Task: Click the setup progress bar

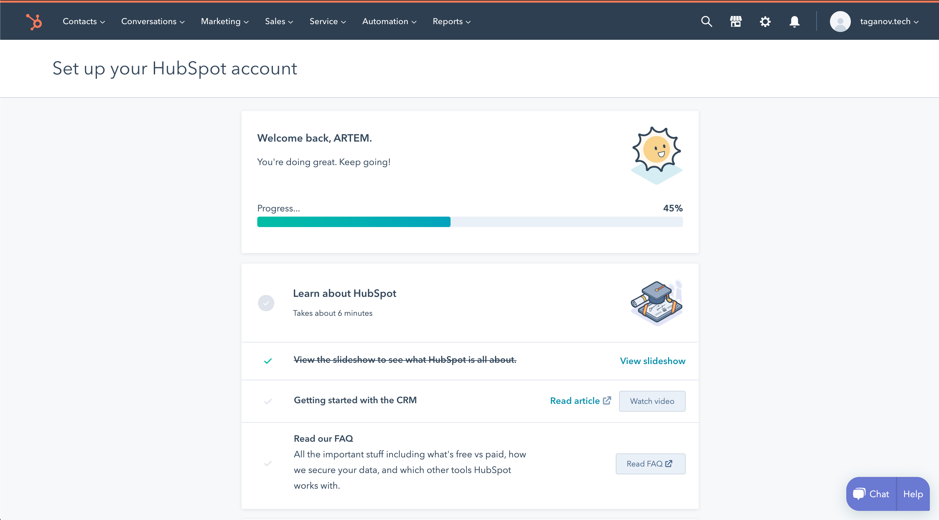Action: pos(469,222)
